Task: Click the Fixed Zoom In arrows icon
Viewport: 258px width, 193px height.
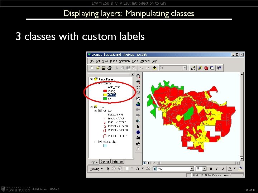Action: 138,87
